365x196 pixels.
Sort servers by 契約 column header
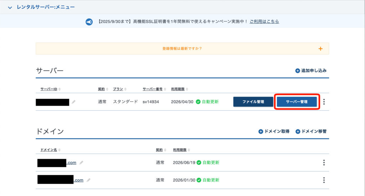tap(103, 89)
